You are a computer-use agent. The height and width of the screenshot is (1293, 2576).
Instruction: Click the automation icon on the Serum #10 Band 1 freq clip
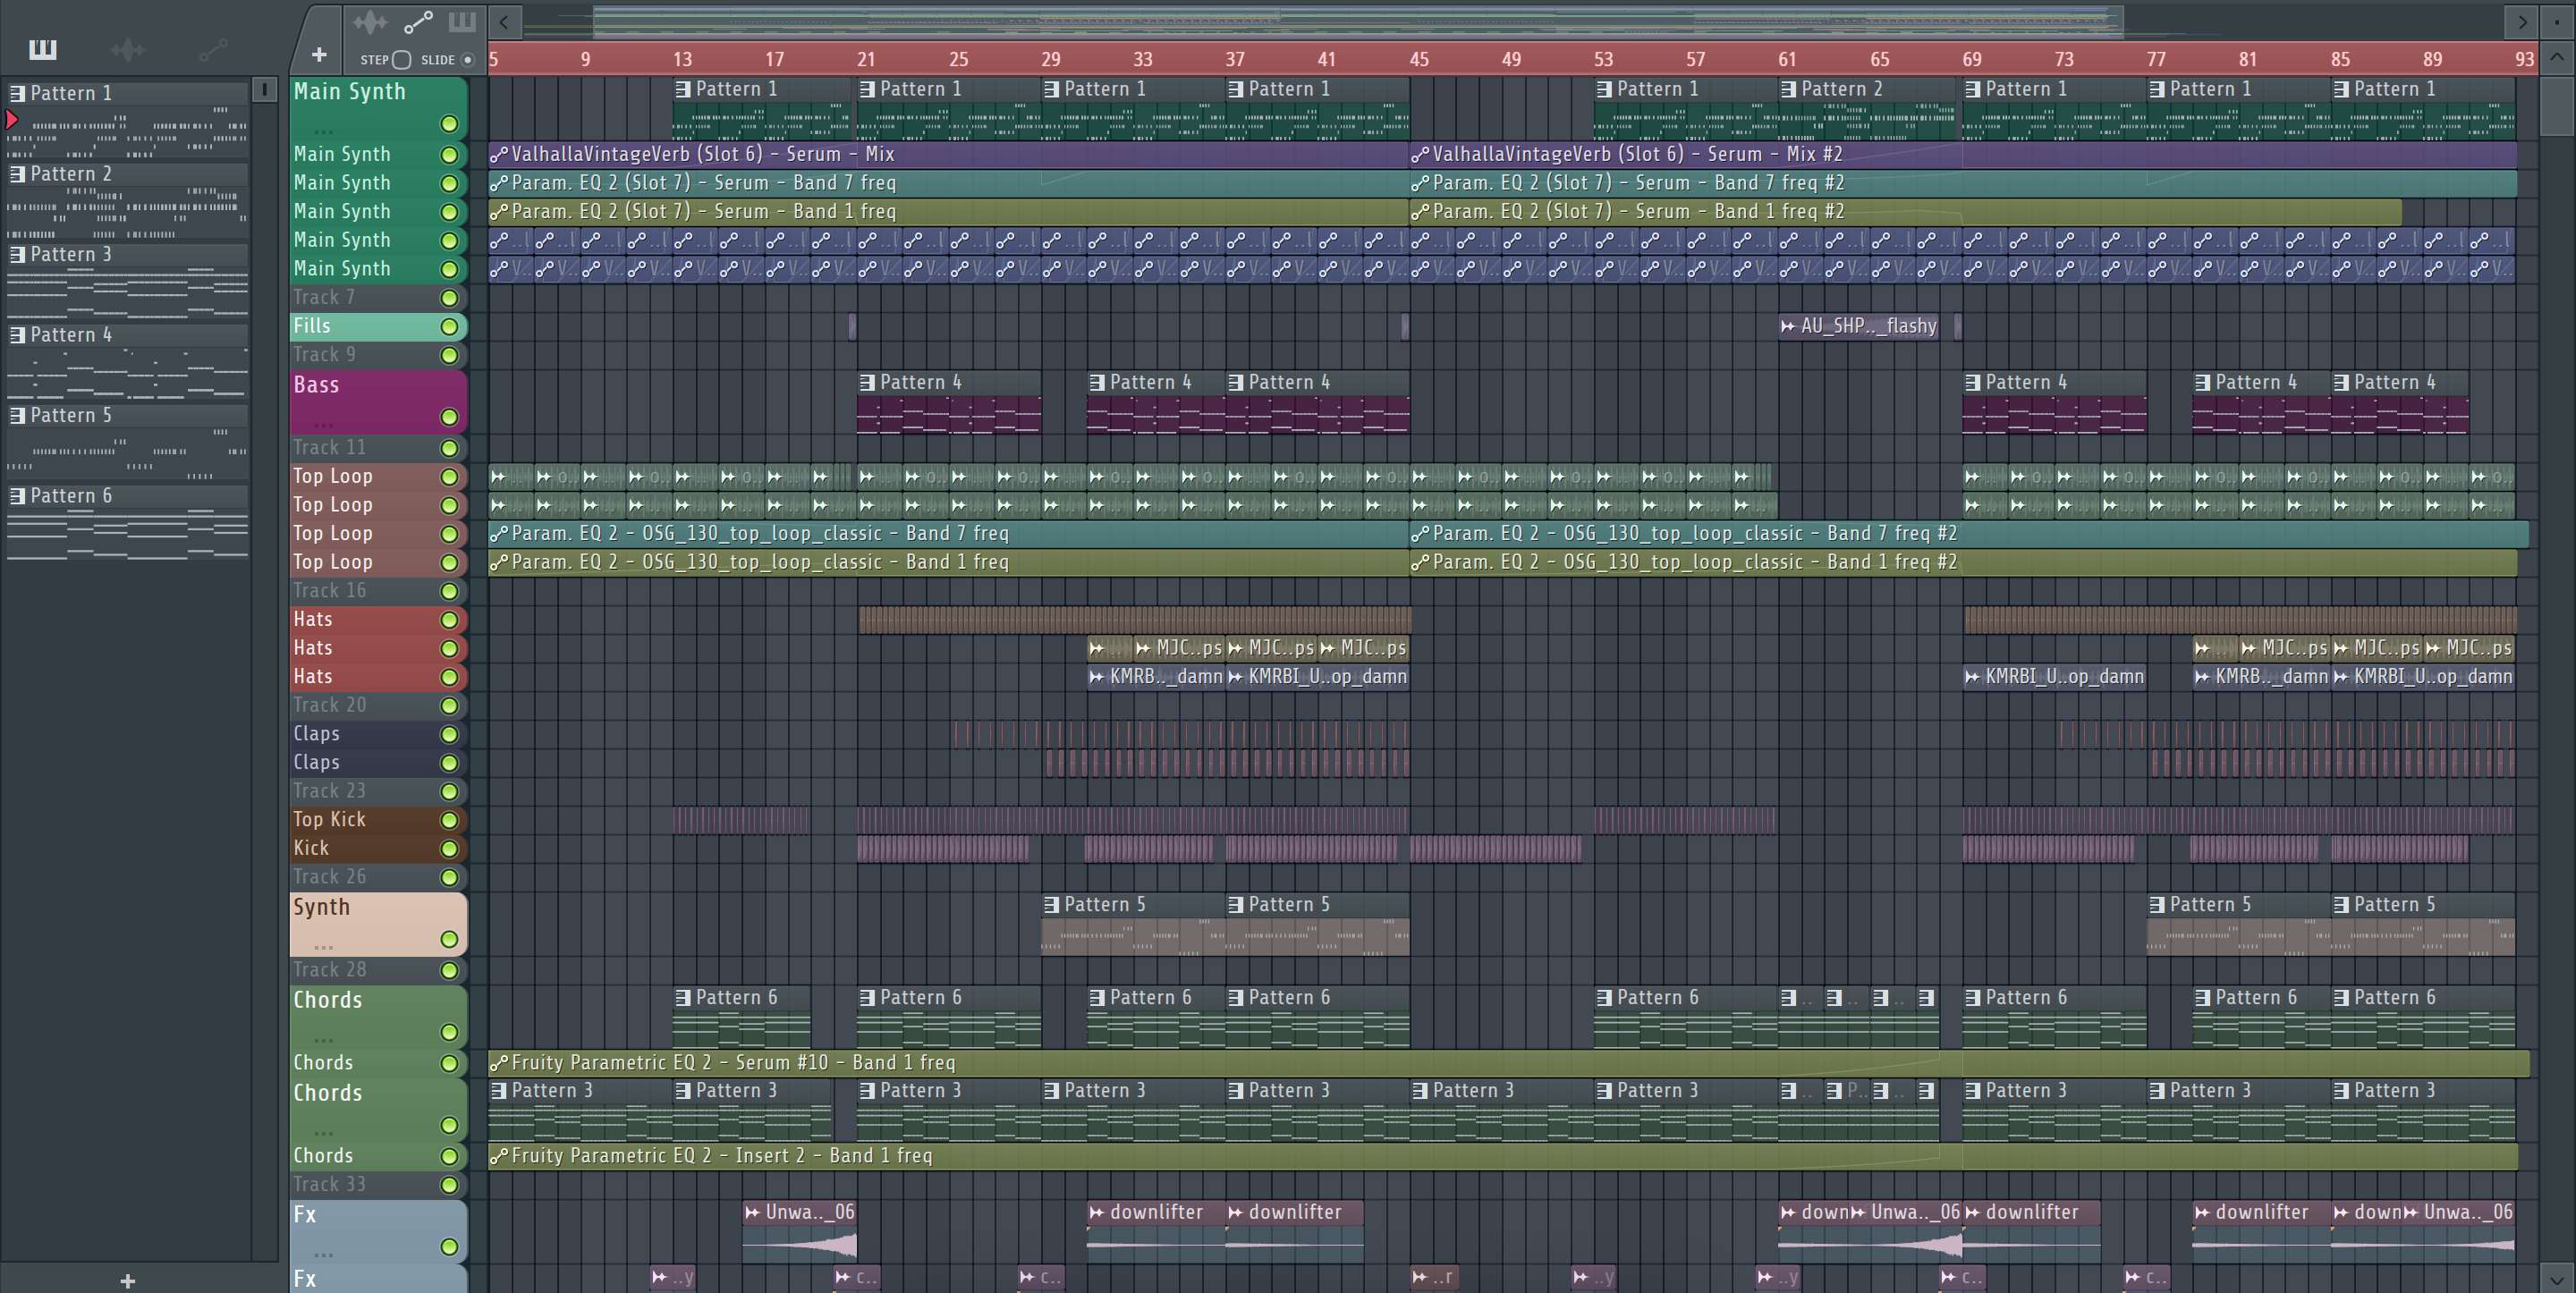pyautogui.click(x=498, y=1063)
